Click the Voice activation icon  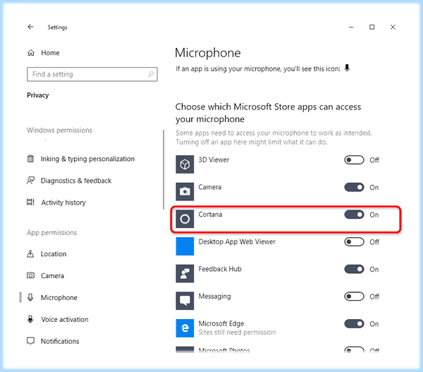point(30,319)
